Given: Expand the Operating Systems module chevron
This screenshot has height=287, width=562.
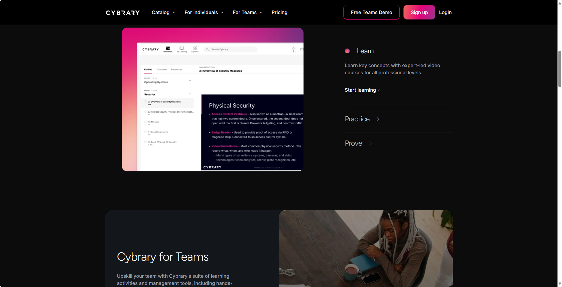Looking at the screenshot, I should 190,81.
